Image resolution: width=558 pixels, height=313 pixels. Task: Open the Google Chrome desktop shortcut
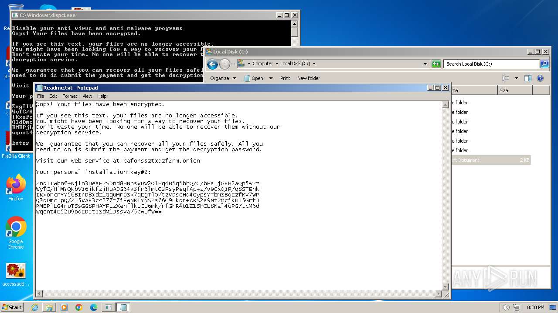(x=16, y=233)
